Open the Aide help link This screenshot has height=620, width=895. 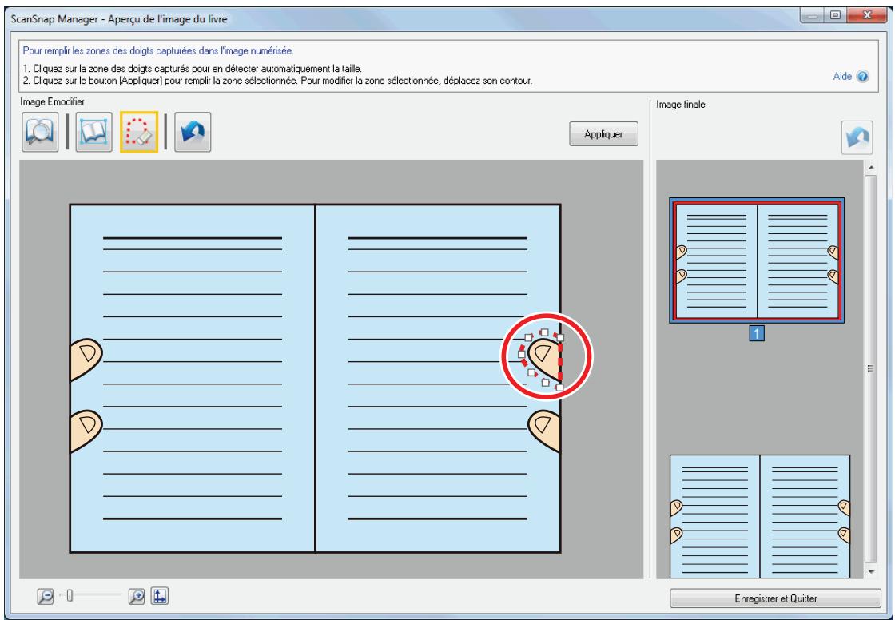click(x=842, y=76)
